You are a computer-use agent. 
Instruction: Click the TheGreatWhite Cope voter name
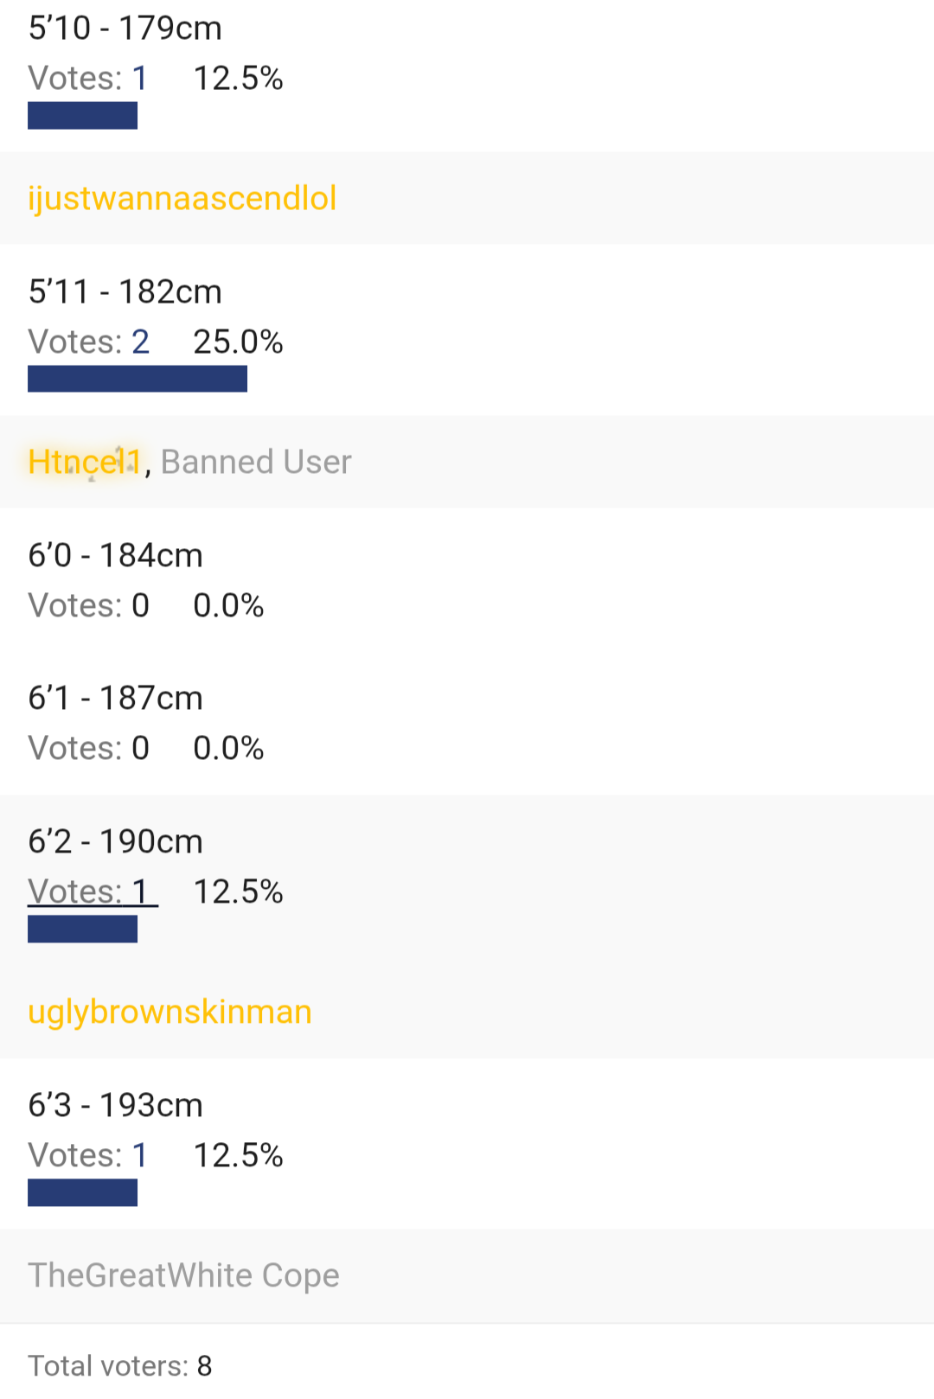click(183, 1275)
